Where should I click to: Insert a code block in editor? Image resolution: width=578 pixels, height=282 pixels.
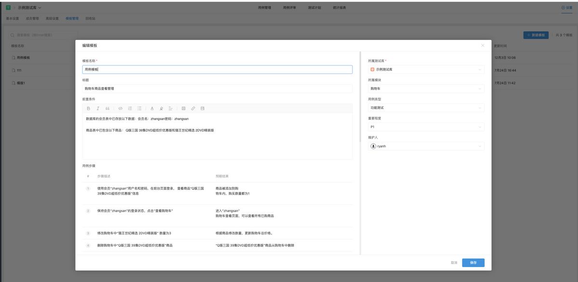(x=120, y=109)
